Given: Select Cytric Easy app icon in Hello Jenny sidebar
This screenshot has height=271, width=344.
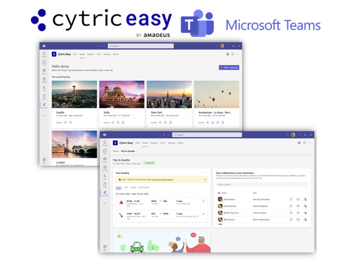Looking at the screenshot, I should [x=44, y=106].
